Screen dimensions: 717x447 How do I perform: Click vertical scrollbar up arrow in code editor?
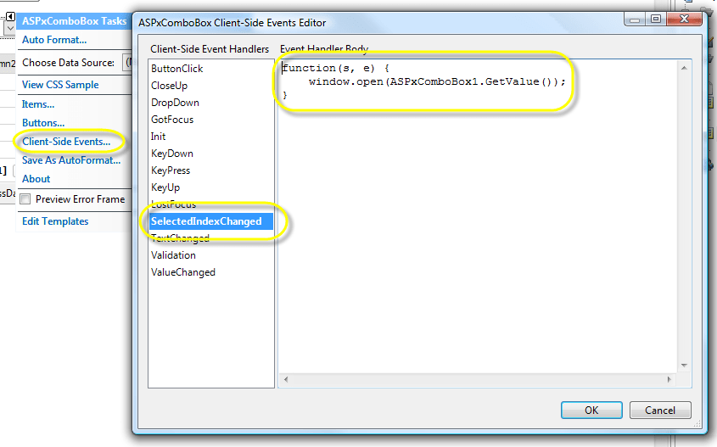pyautogui.click(x=684, y=68)
